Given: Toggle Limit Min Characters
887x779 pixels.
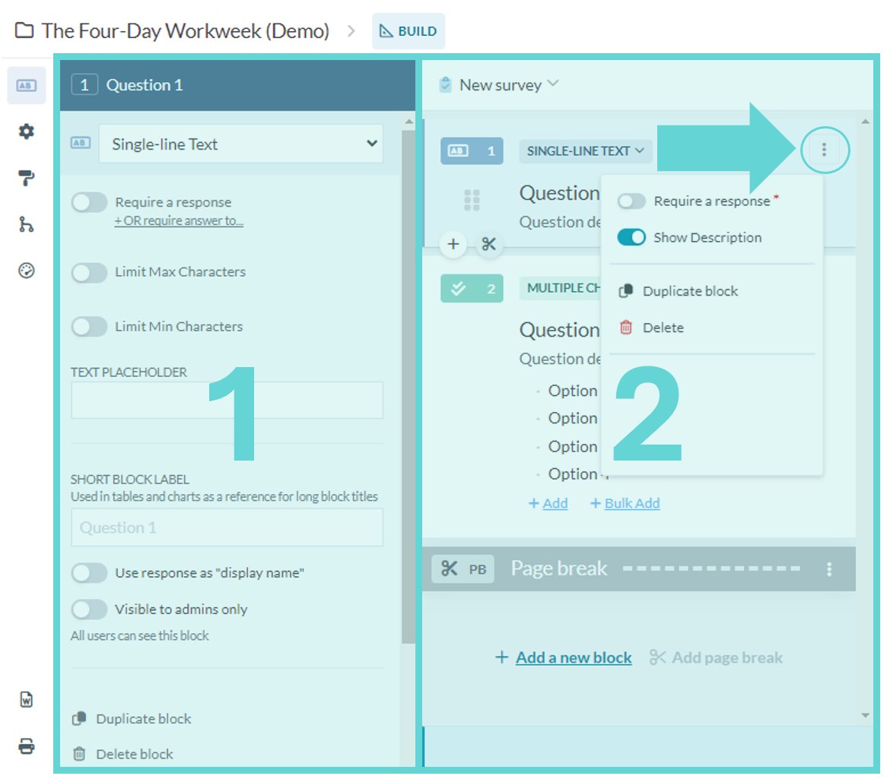Looking at the screenshot, I should click(89, 327).
